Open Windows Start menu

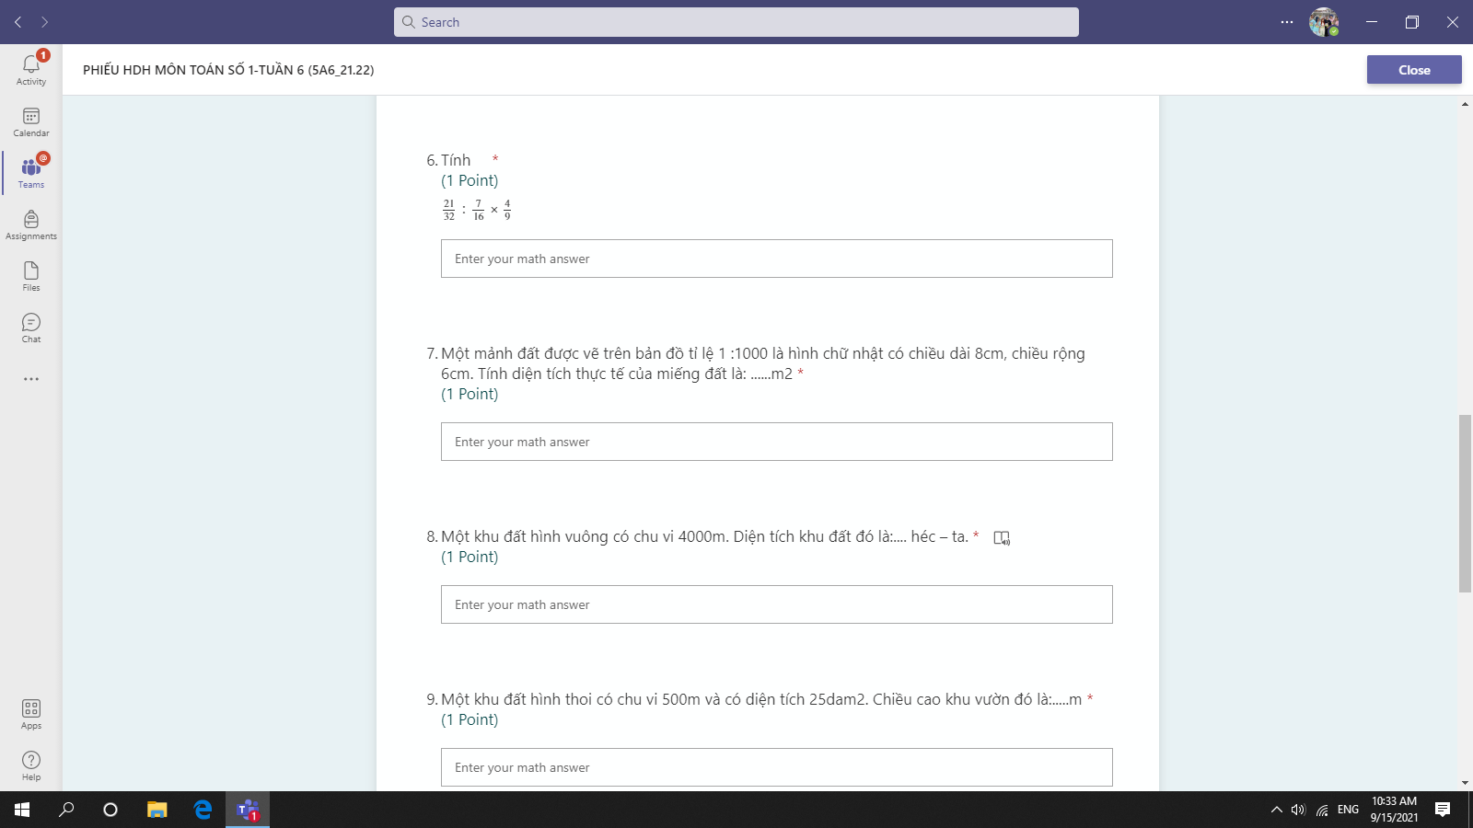coord(22,810)
